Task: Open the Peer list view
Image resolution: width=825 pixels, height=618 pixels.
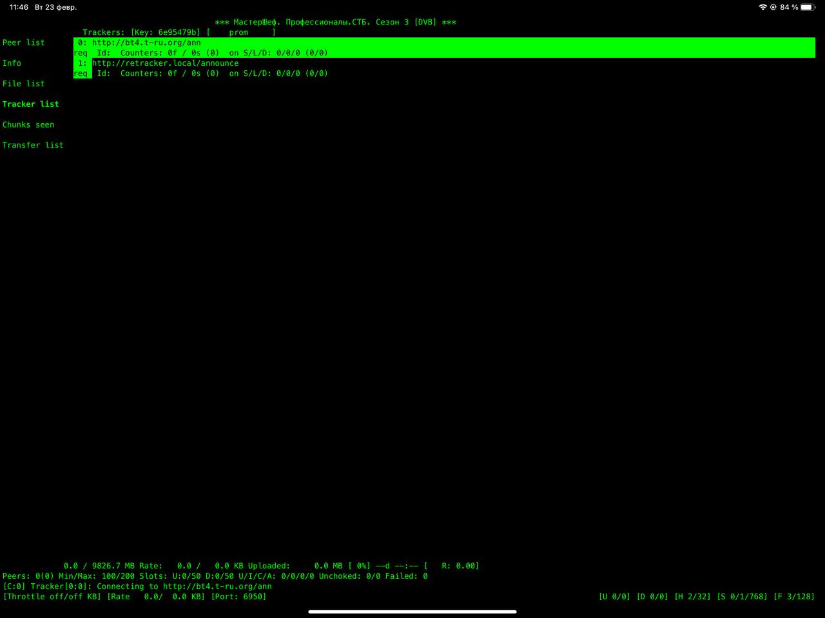Action: click(x=24, y=43)
